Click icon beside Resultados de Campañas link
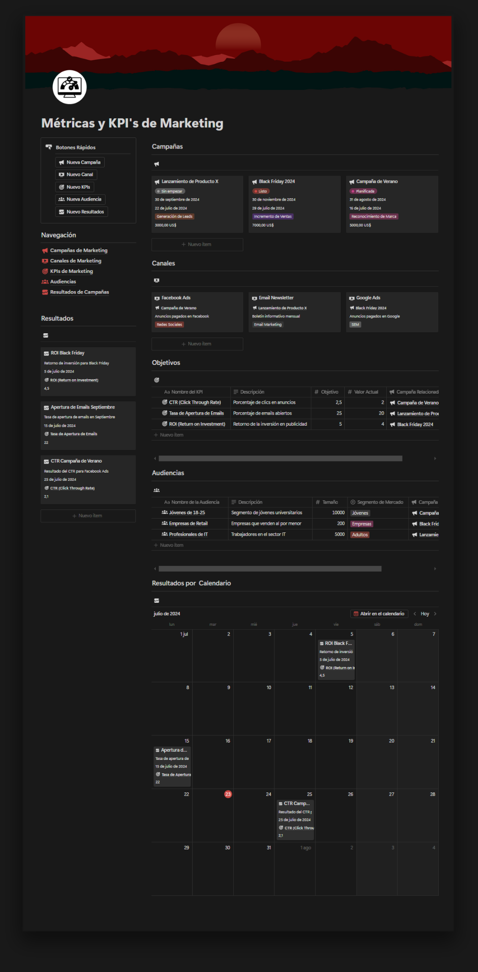This screenshot has height=972, width=478. 45,292
